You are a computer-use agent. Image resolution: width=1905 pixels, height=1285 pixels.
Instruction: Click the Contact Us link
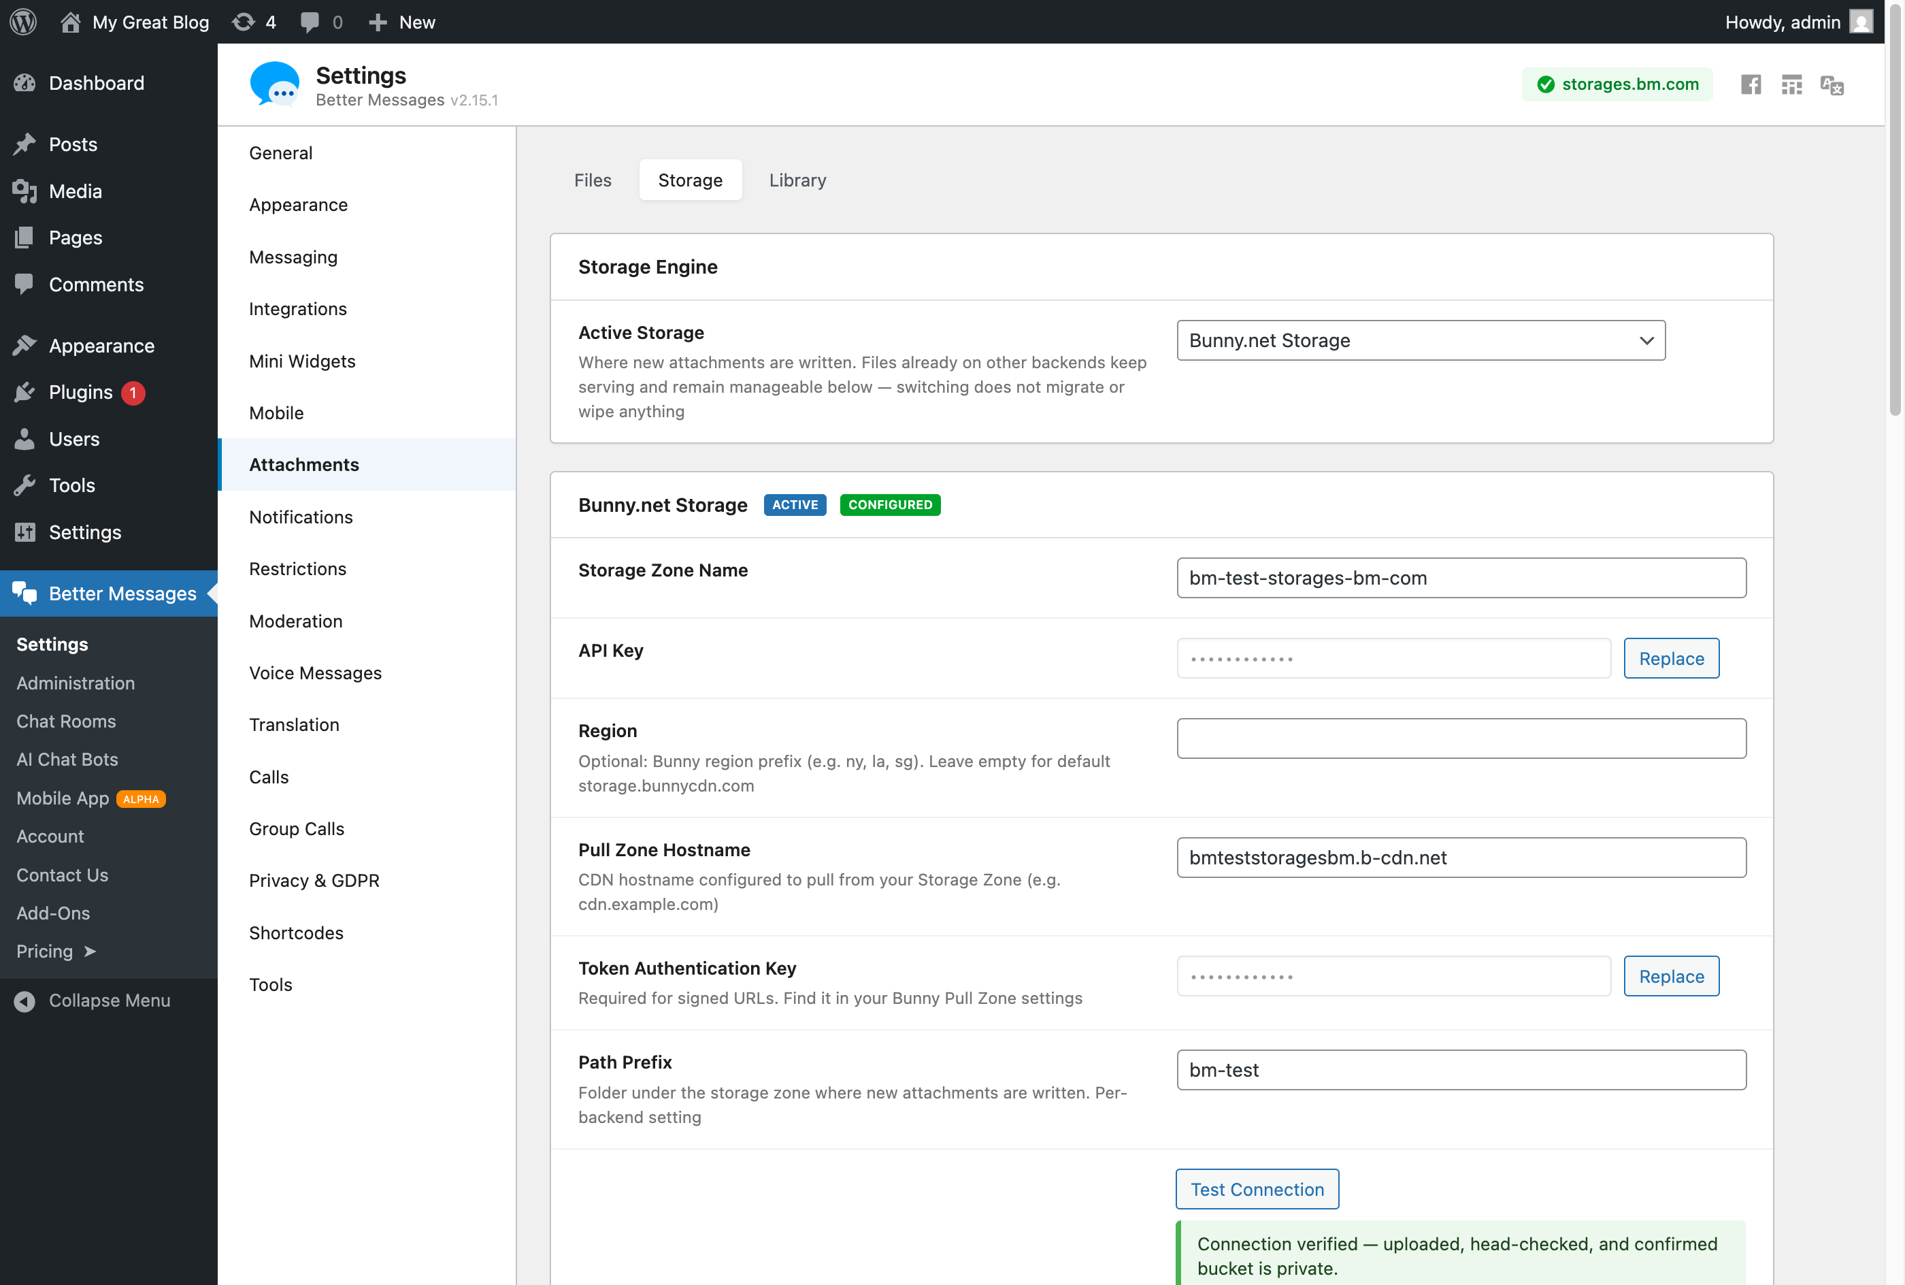[62, 875]
